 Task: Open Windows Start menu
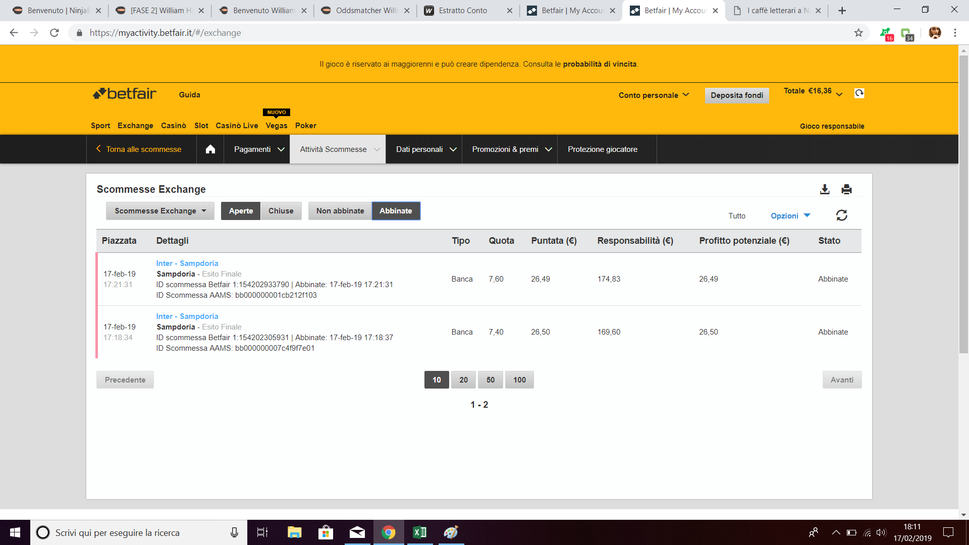click(15, 532)
